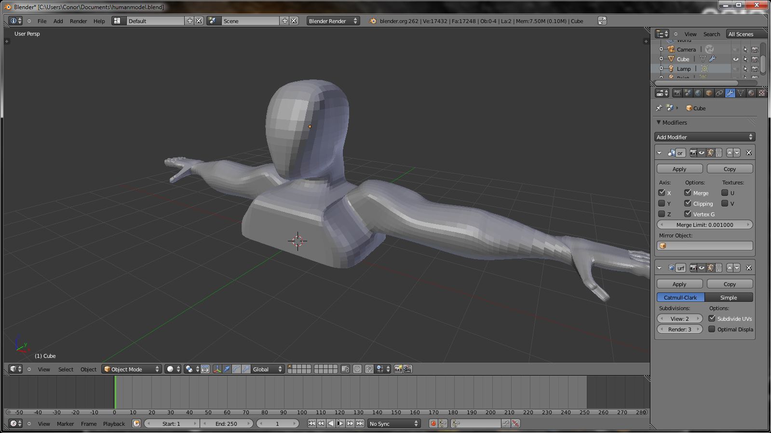The height and width of the screenshot is (433, 771).
Task: Collapse the Modifiers panel triangle
Action: click(x=659, y=122)
